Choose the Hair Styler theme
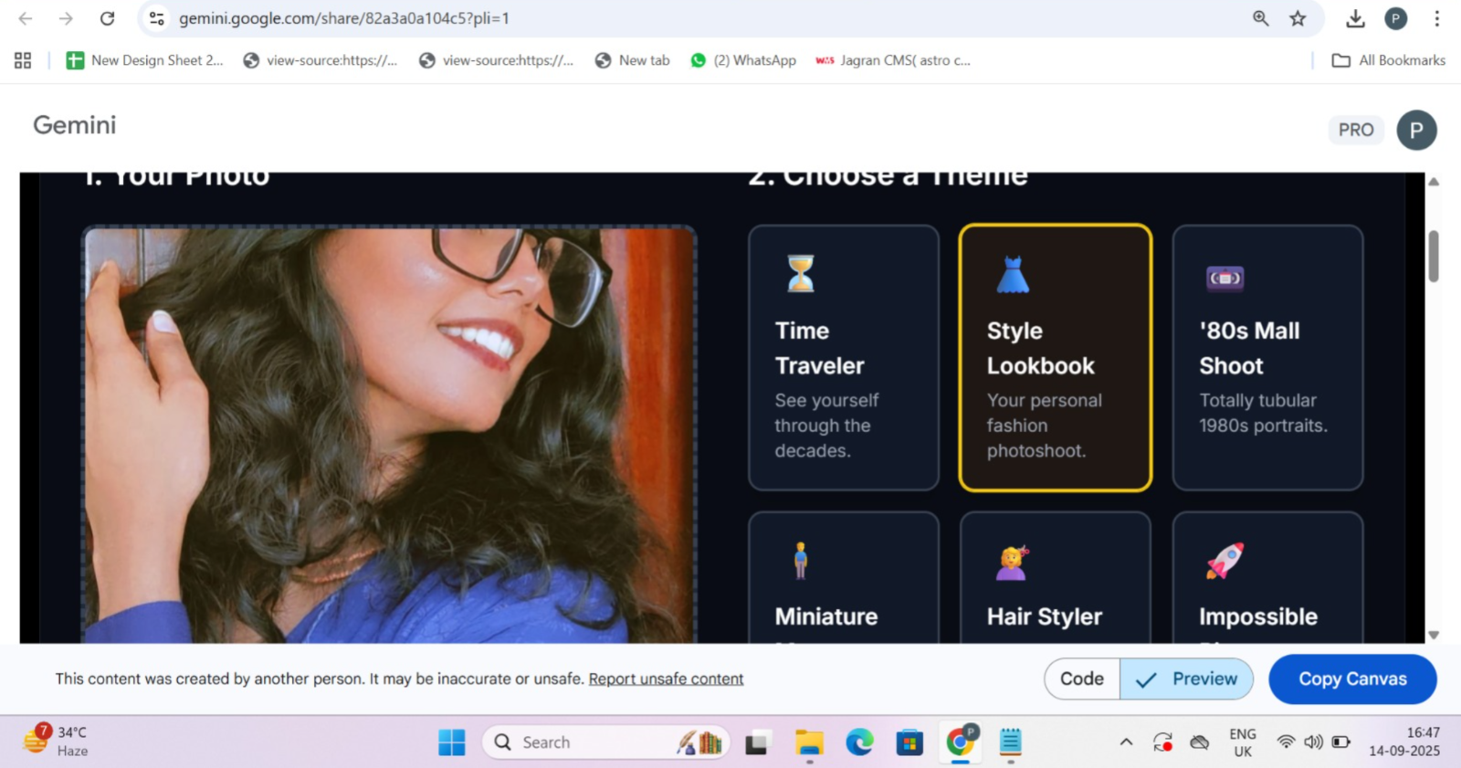The image size is (1461, 768). (1055, 580)
